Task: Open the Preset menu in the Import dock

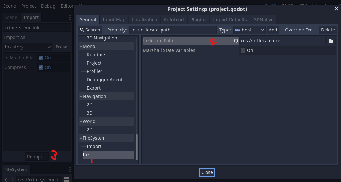Action: pyautogui.click(x=62, y=47)
